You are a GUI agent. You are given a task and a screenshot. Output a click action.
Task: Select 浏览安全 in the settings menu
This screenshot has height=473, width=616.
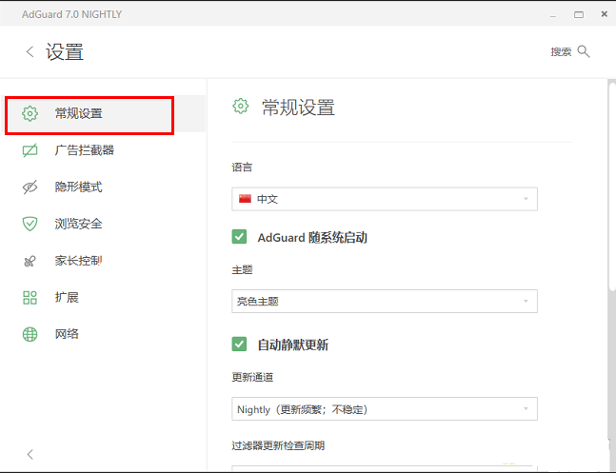(79, 224)
